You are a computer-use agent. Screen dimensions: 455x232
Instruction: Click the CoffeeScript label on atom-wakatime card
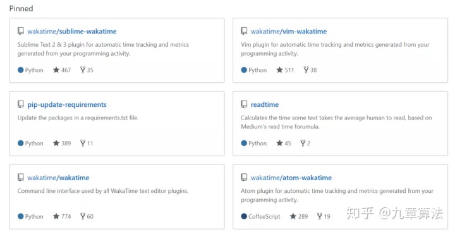coord(264,217)
